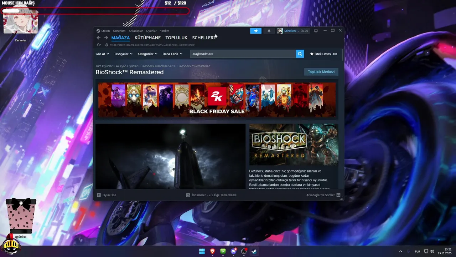This screenshot has height=257, width=456.
Task: Click the Oyun Ekle plus icon
Action: [99, 195]
